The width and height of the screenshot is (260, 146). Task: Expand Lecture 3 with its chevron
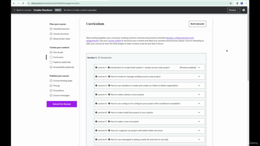199,86
